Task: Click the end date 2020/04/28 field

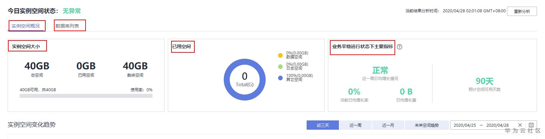Action: pyautogui.click(x=497, y=125)
